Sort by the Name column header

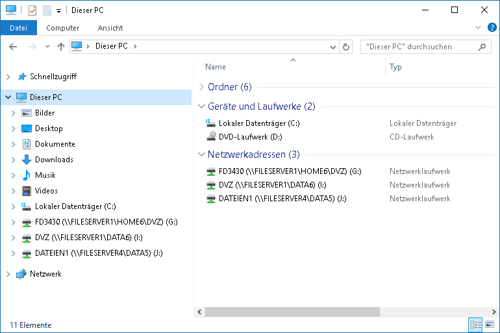pos(216,67)
